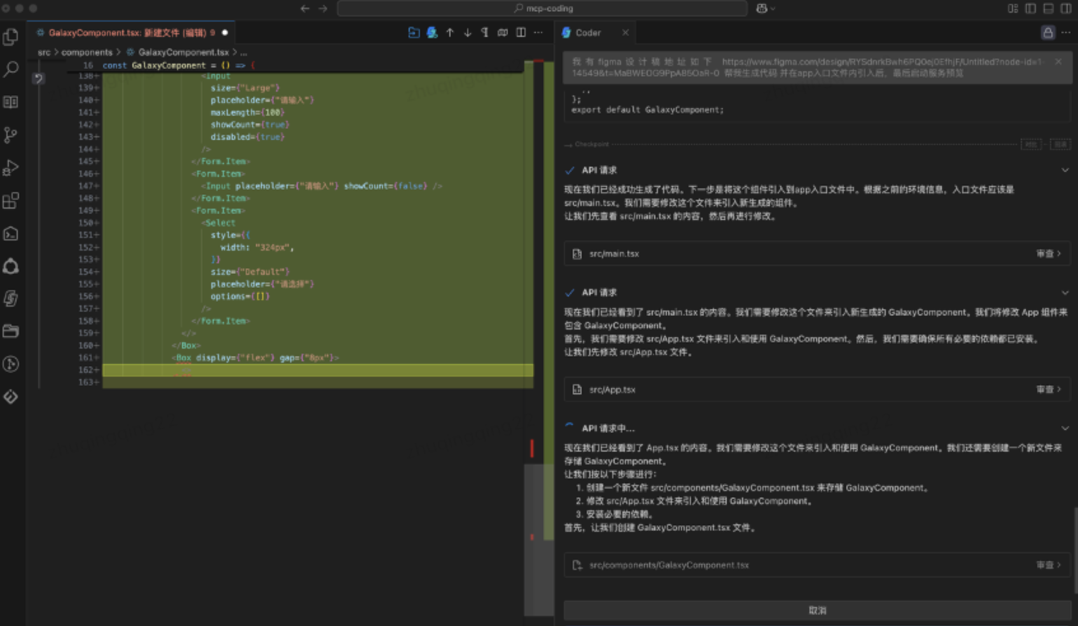
Task: Collapse the second API 请求 section above src/App.tsx
Action: [x=1065, y=293]
